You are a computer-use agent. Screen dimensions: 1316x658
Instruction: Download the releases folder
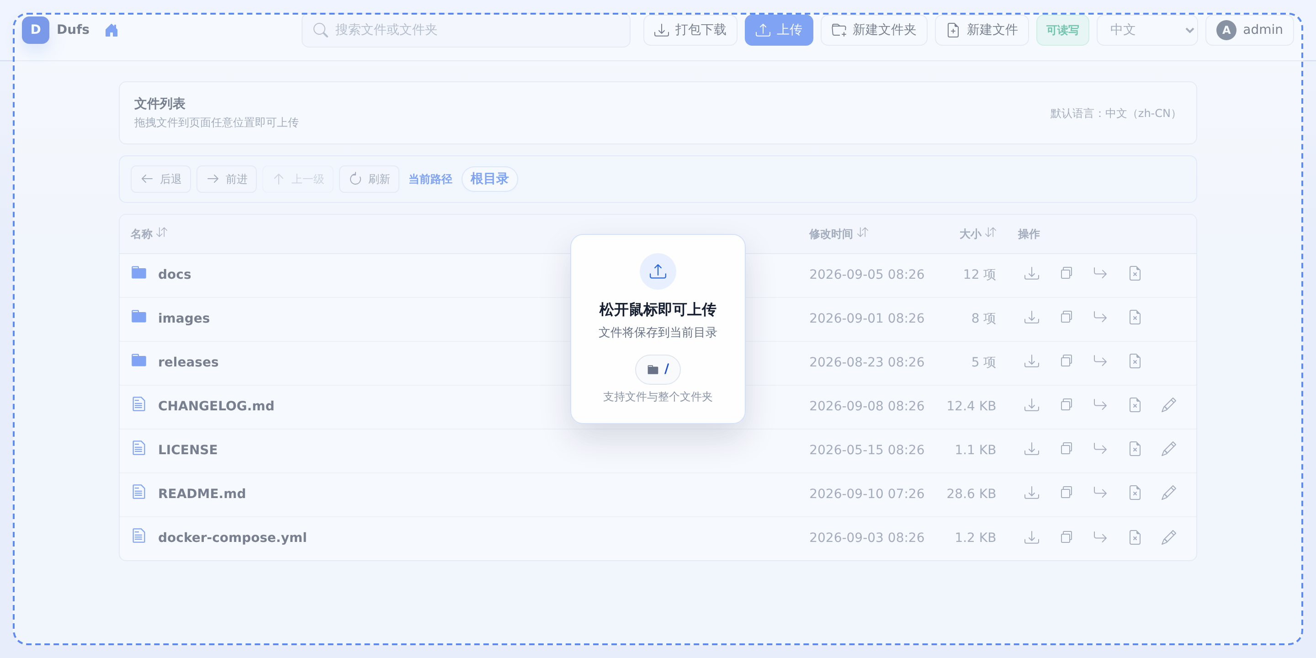point(1031,362)
